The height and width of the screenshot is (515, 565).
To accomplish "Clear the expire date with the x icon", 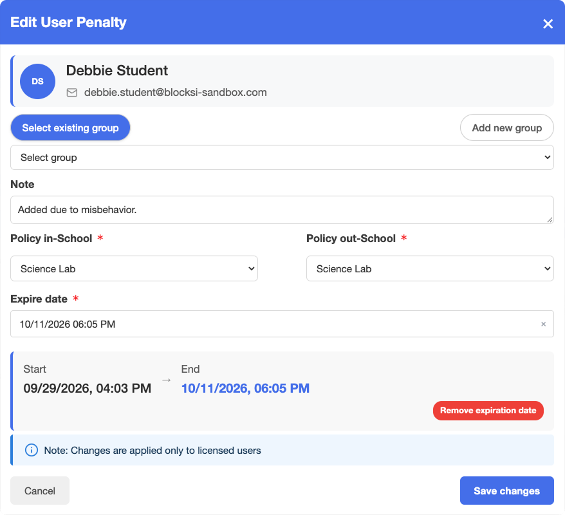I will pos(543,324).
